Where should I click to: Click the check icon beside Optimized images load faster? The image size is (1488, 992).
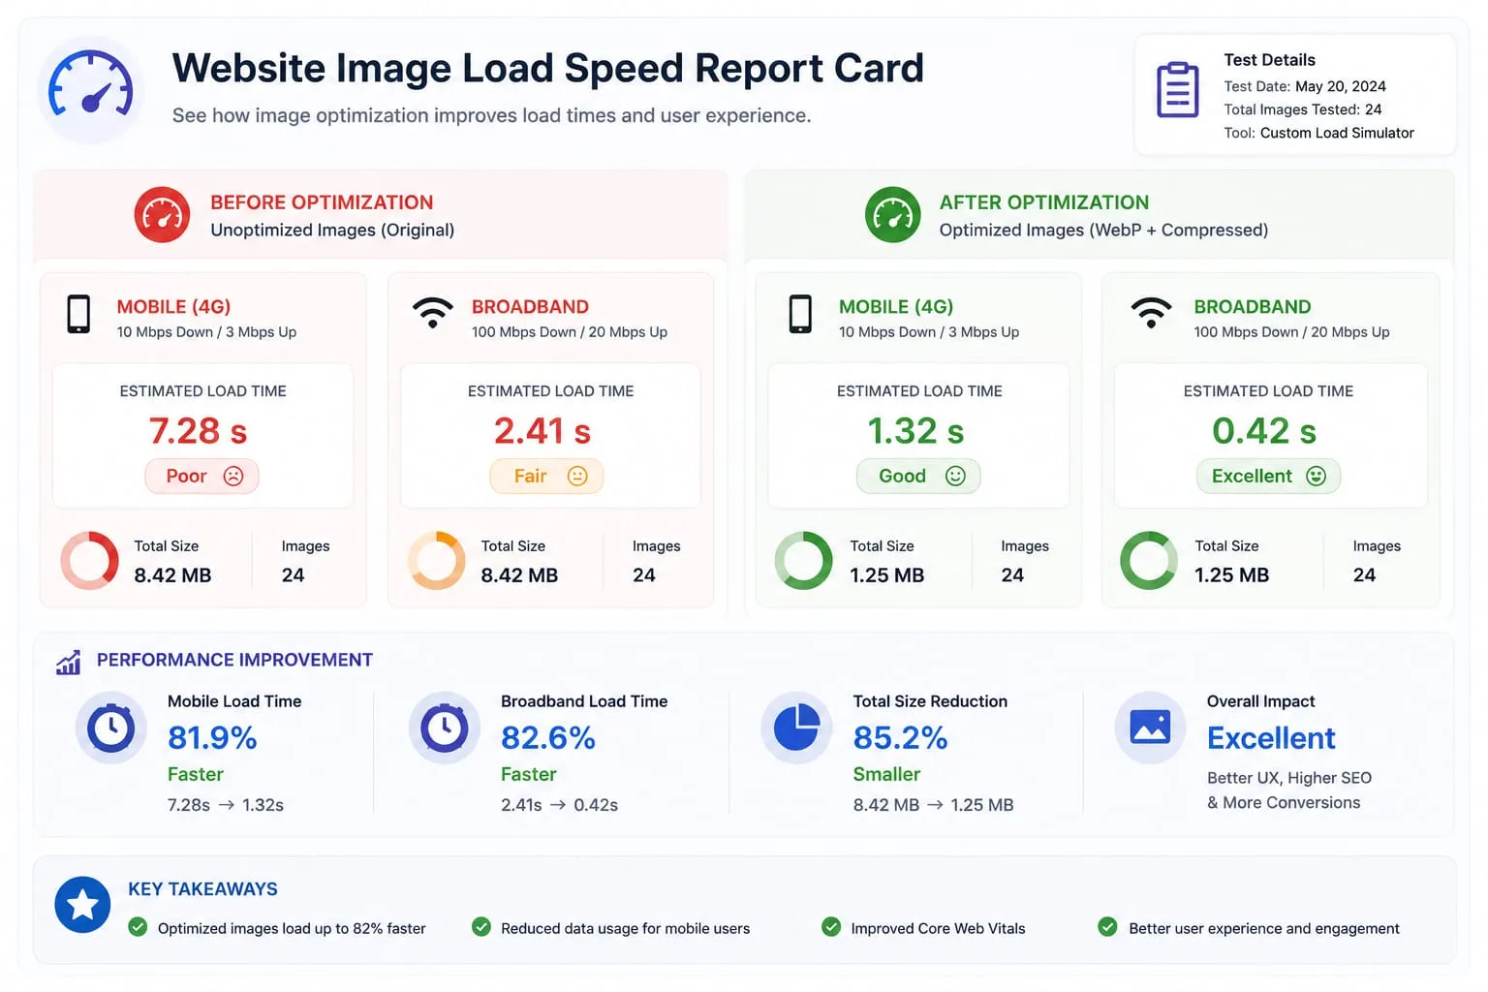tap(138, 927)
